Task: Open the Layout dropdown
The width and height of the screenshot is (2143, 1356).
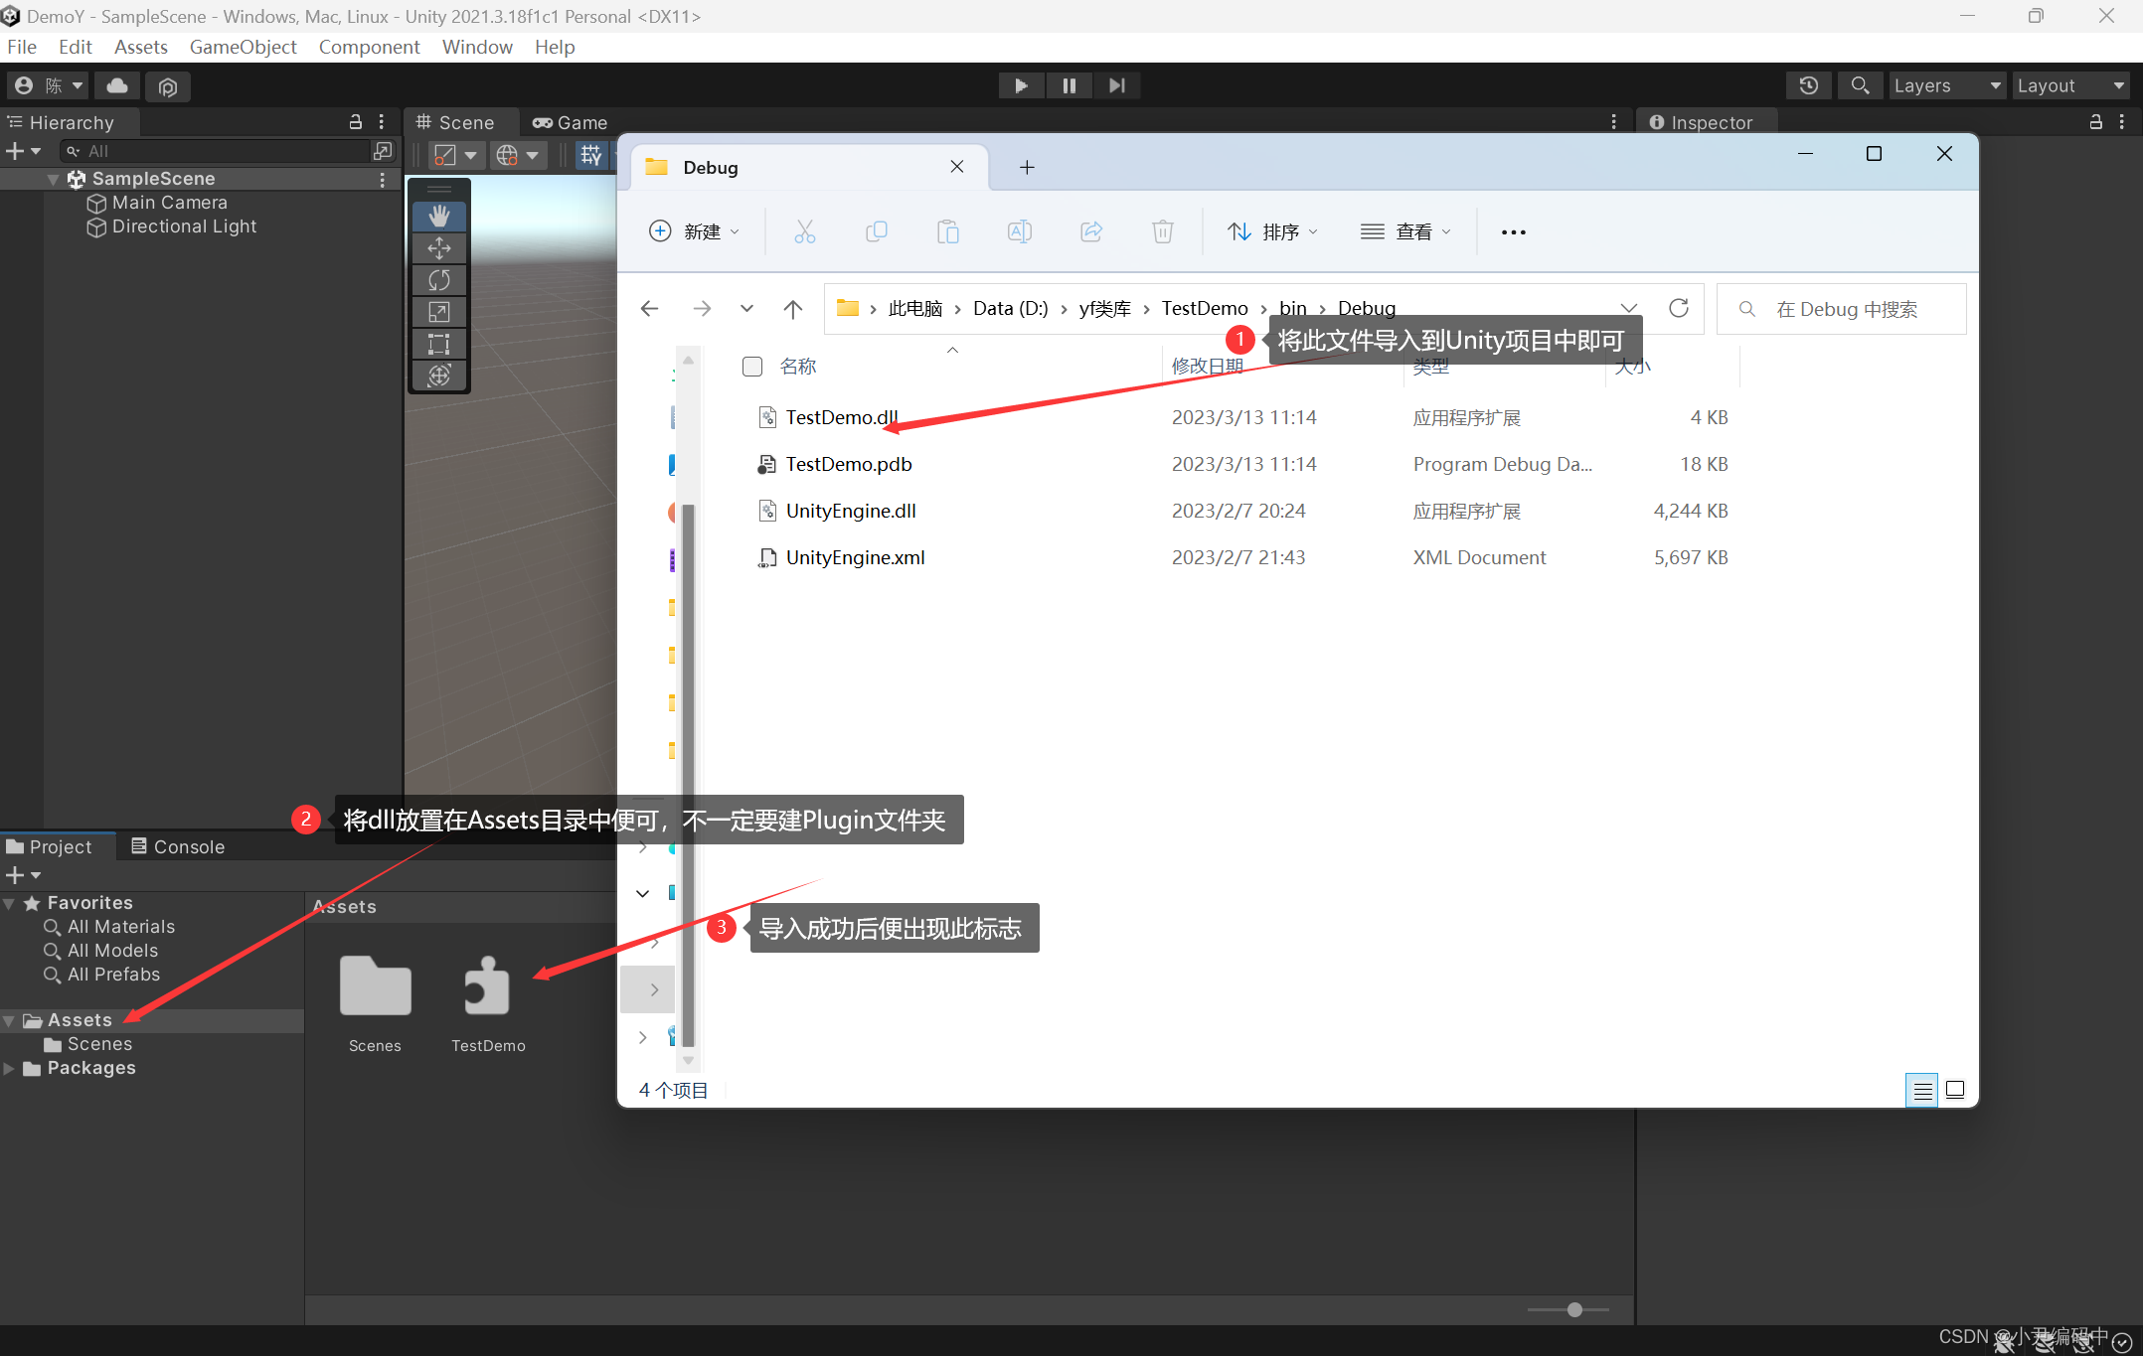Action: tap(2071, 85)
